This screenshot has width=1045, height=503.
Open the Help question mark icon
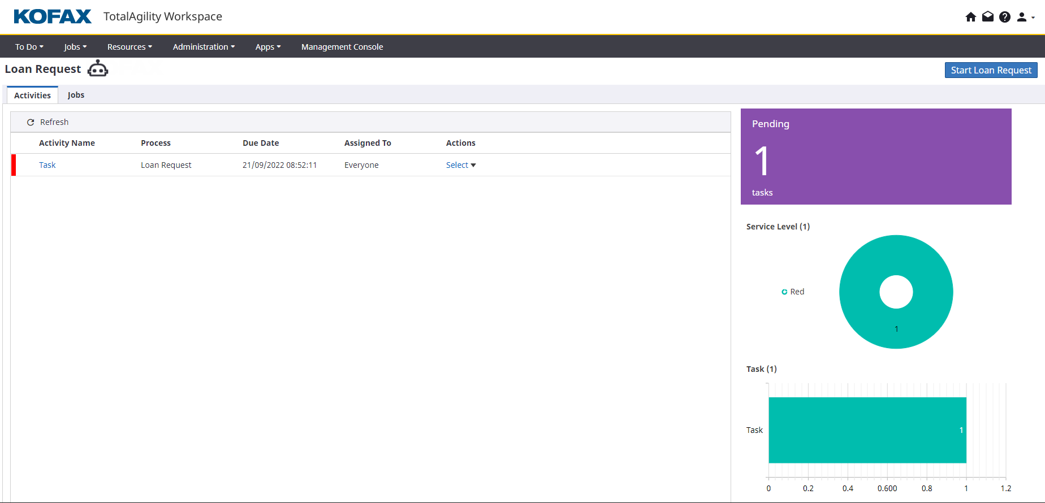point(1004,17)
